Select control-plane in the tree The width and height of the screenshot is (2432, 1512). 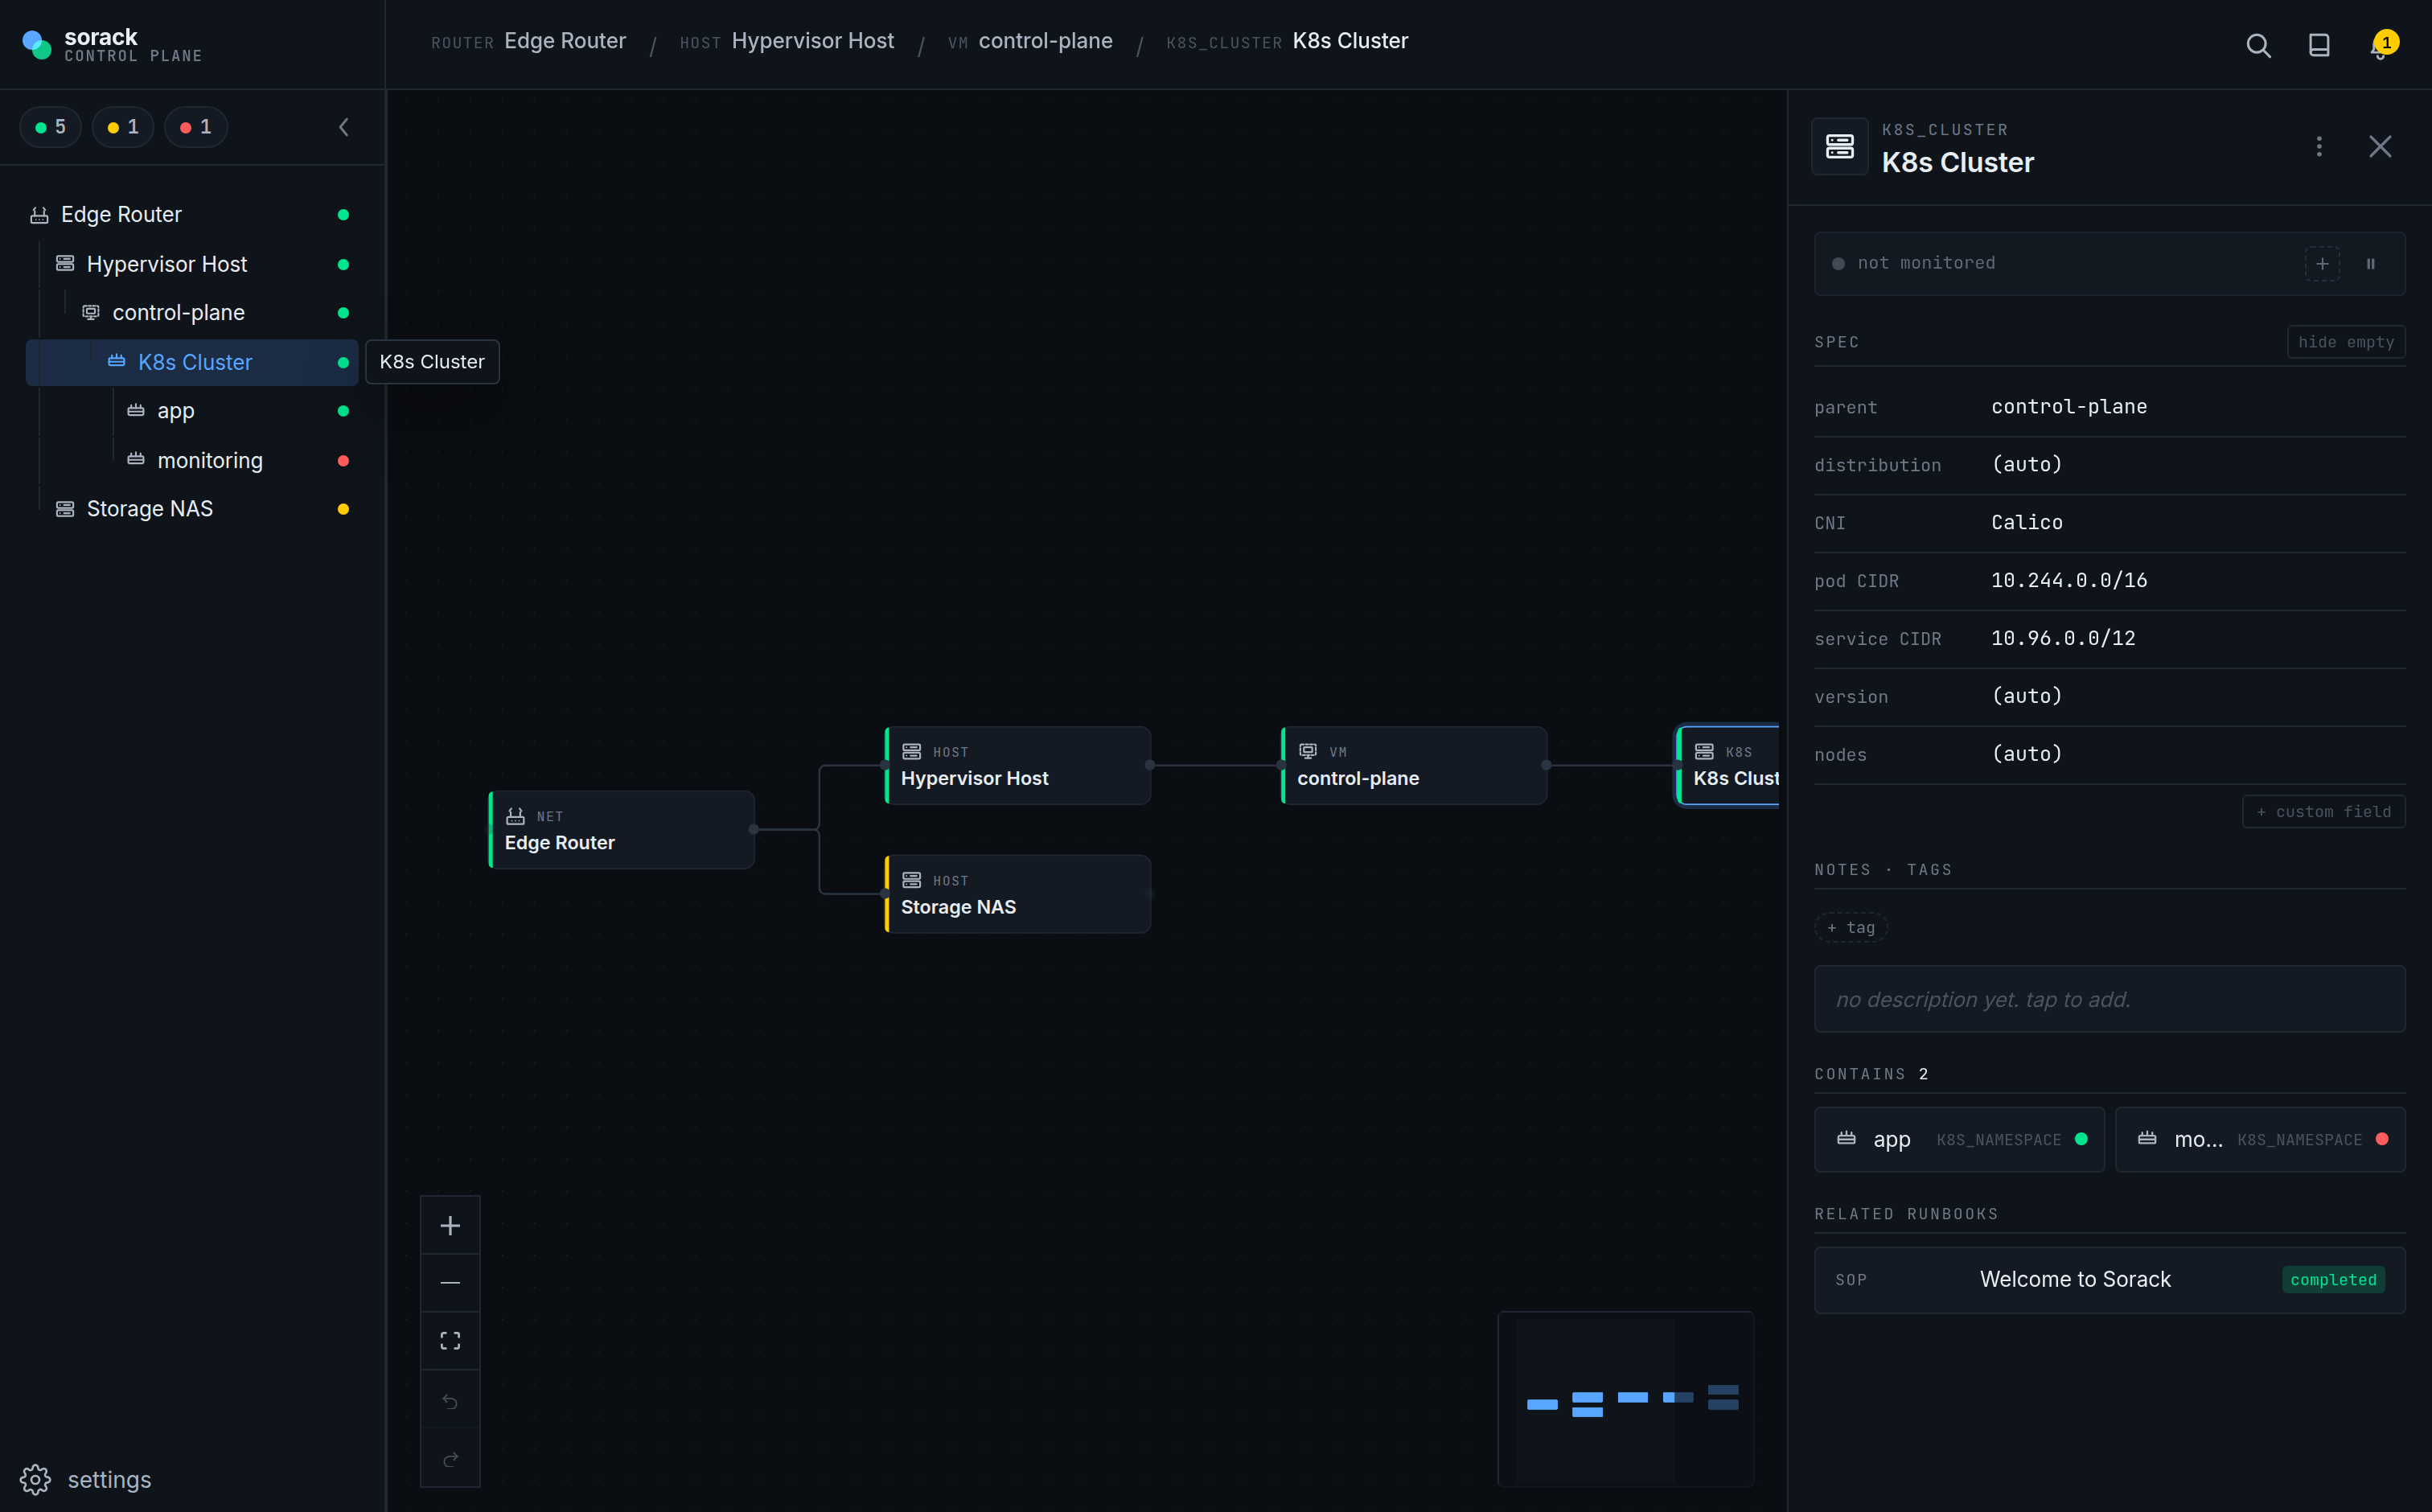tap(192, 313)
